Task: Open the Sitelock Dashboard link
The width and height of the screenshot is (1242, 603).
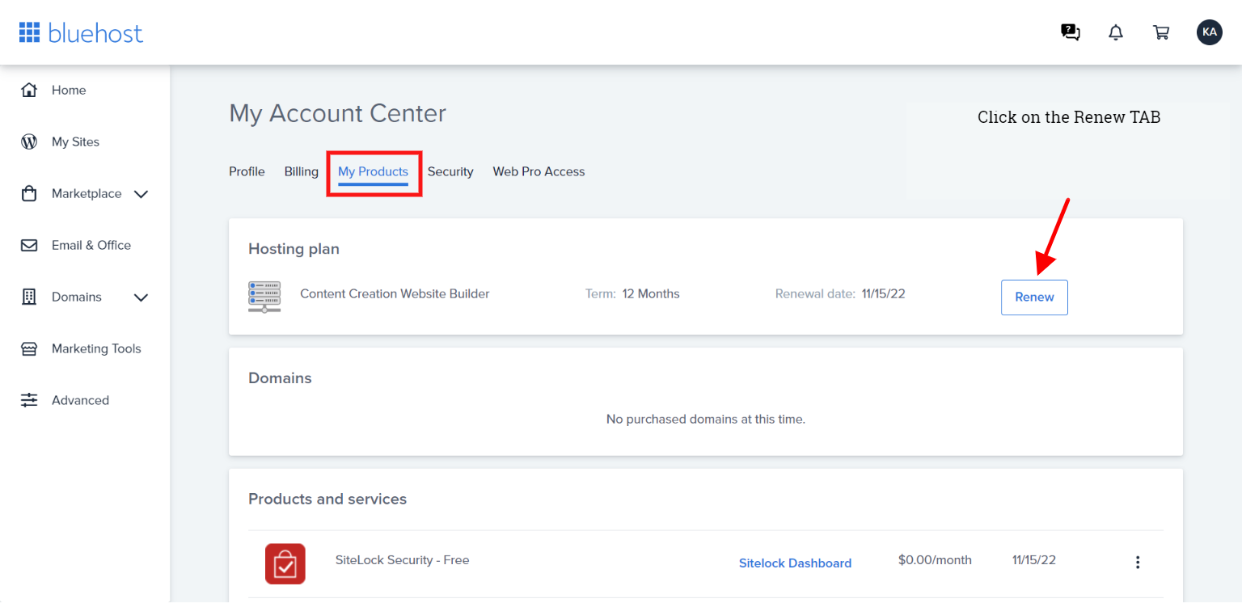Action: click(x=795, y=563)
